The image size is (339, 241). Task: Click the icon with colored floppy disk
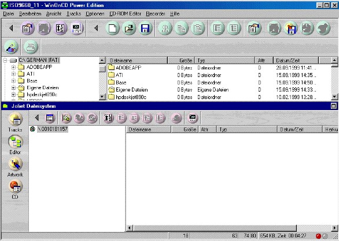tap(290, 28)
